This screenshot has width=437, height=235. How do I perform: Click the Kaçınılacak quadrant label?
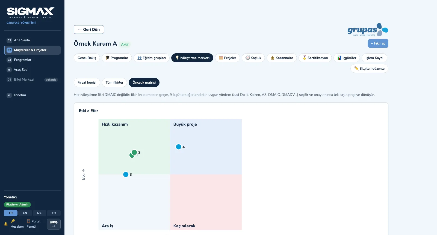(x=184, y=226)
